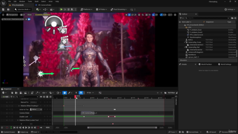Click the Sequencer render movie clapperboard icon
The height and width of the screenshot is (134, 238).
tap(25, 93)
